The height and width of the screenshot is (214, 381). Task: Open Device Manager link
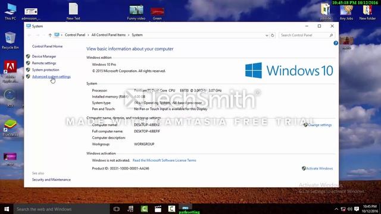(x=44, y=56)
